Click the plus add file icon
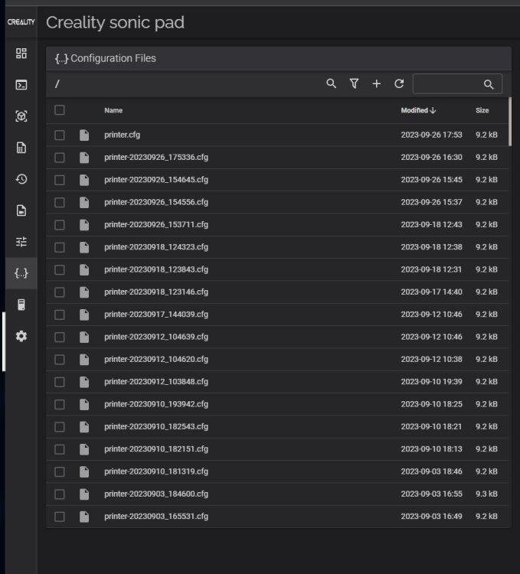 click(377, 84)
